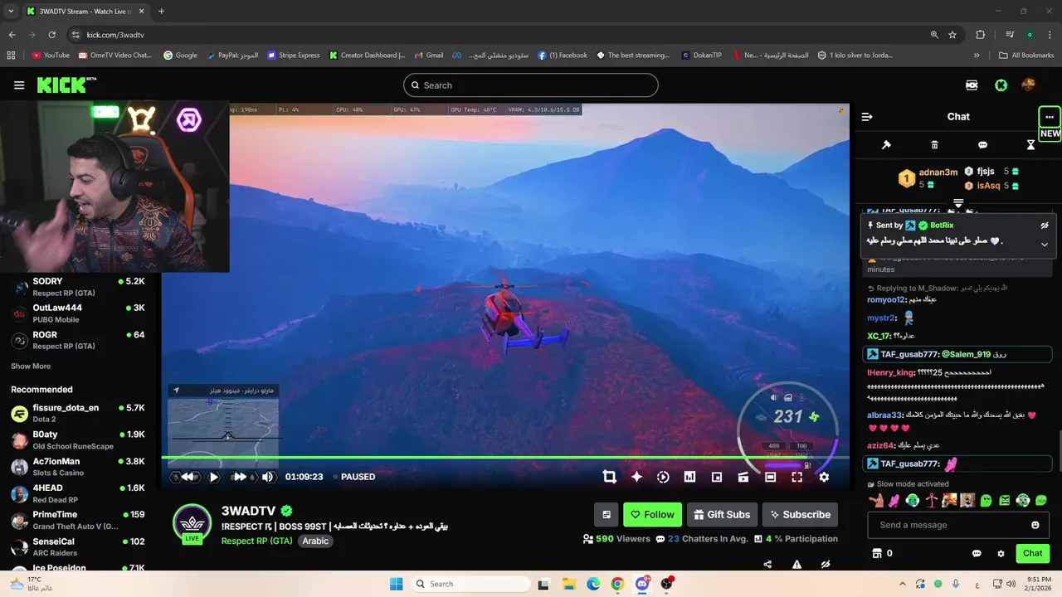Click the sparkle icon in player controls
The width and height of the screenshot is (1062, 597).
(x=636, y=477)
